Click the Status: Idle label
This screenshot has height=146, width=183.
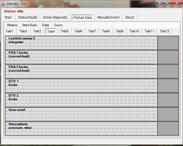tap(14, 11)
